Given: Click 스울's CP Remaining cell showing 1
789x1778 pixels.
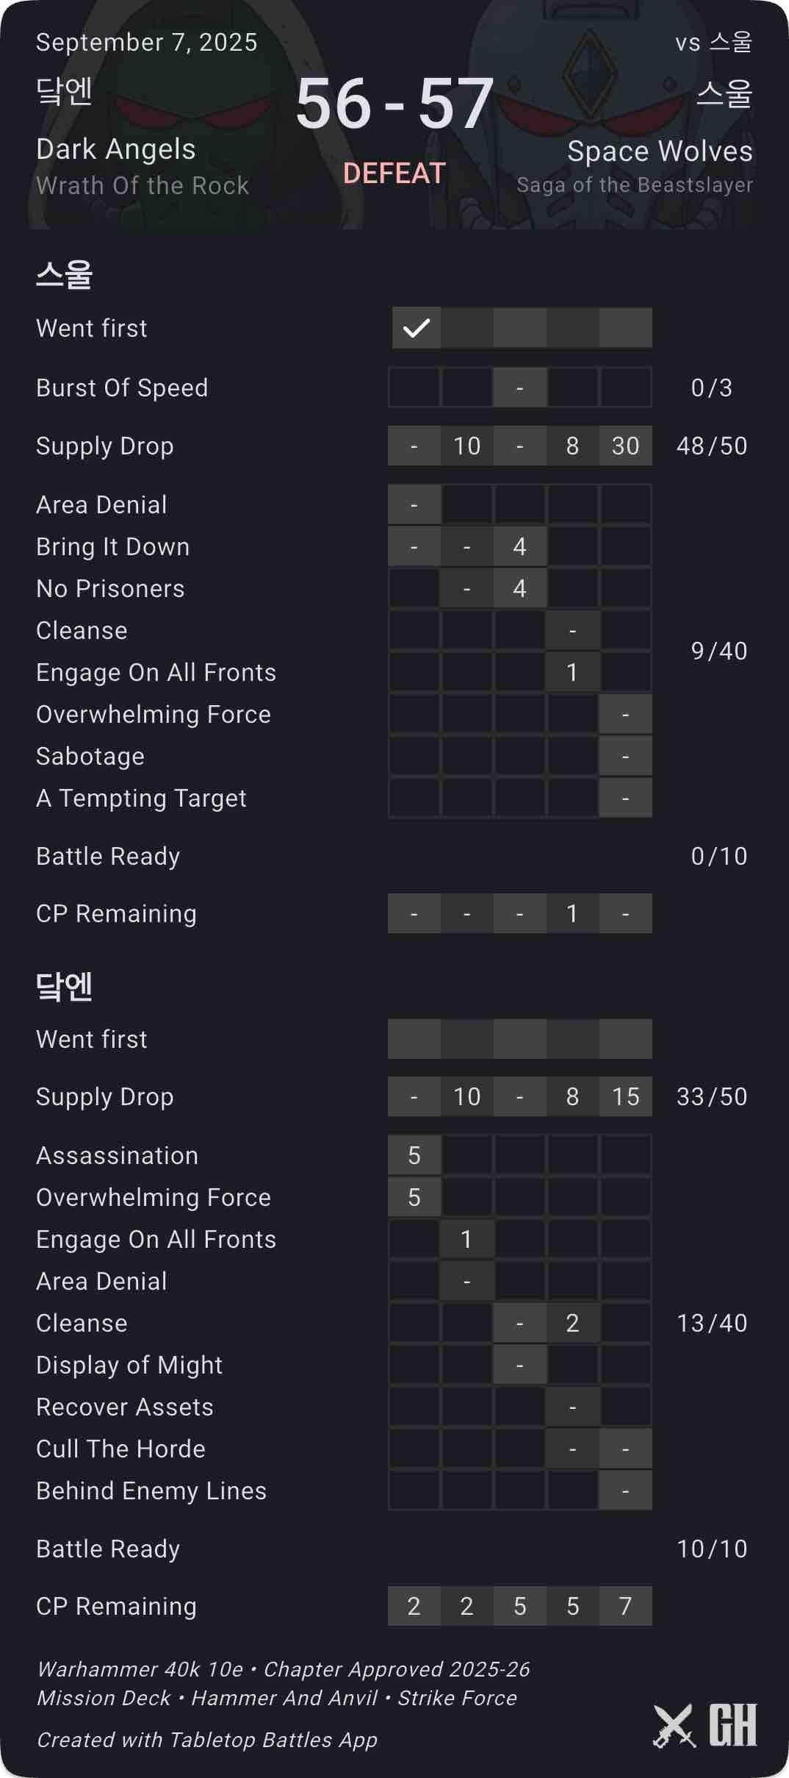Looking at the screenshot, I should [572, 913].
